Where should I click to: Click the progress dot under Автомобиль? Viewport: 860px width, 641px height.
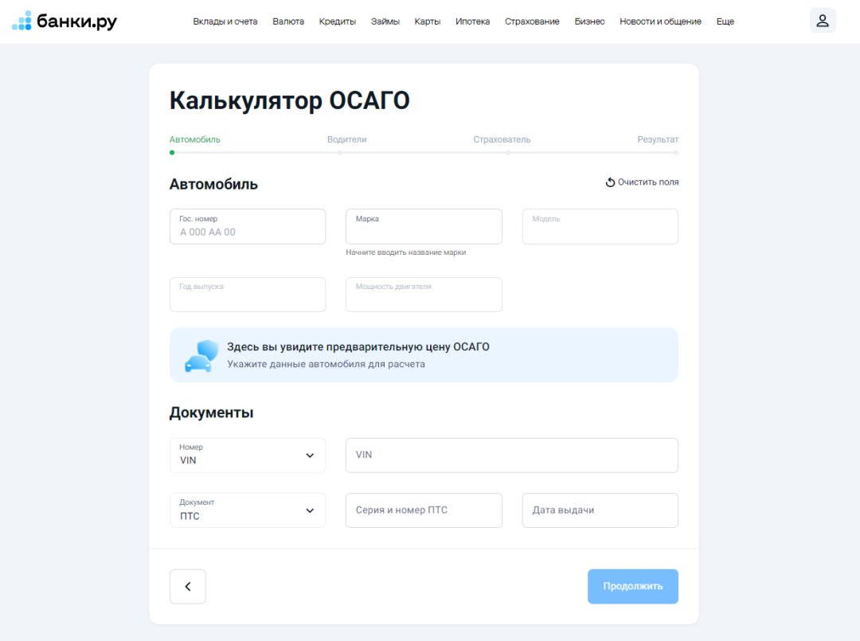pos(170,150)
